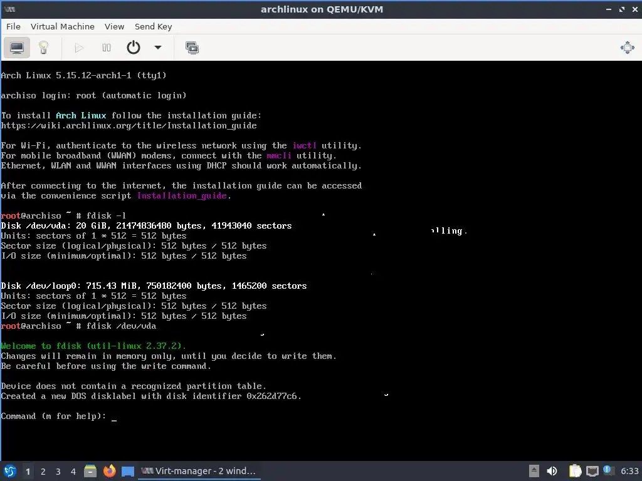The width and height of the screenshot is (642, 481).
Task: Open the Send Key menu
Action: tap(154, 26)
